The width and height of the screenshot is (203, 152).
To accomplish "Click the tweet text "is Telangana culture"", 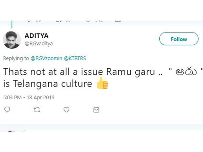I will tap(48, 84).
